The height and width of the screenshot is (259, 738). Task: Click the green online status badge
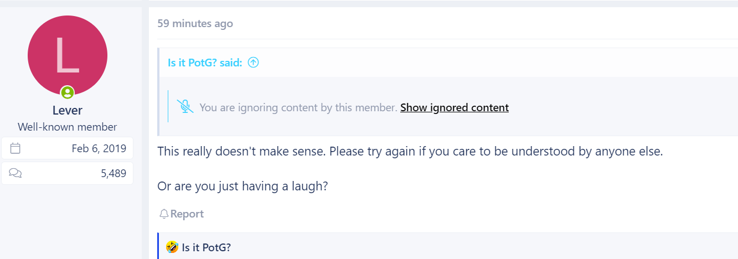coord(68,92)
